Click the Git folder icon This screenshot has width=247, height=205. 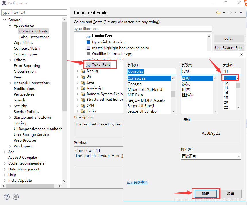[x=83, y=77]
